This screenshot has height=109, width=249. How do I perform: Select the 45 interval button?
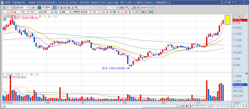(x=101, y=8)
